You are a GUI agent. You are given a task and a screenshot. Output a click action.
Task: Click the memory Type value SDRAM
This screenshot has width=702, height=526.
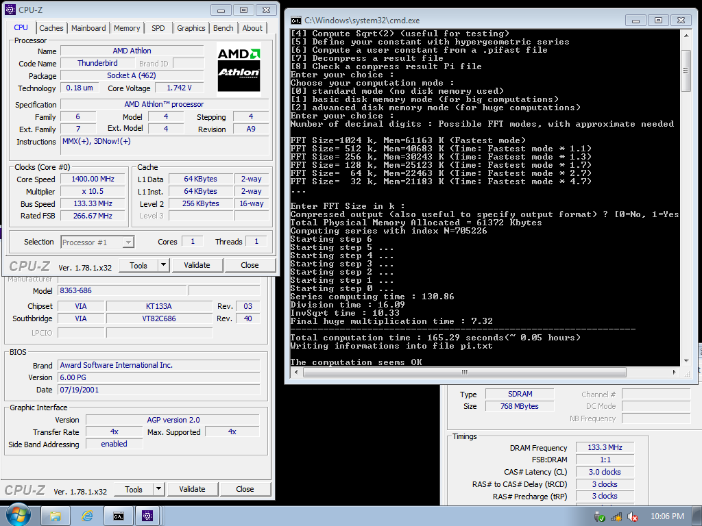520,394
